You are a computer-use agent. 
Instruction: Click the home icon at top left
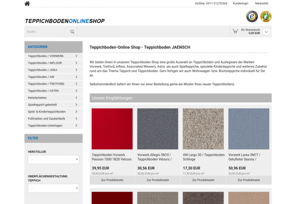(x=27, y=3)
